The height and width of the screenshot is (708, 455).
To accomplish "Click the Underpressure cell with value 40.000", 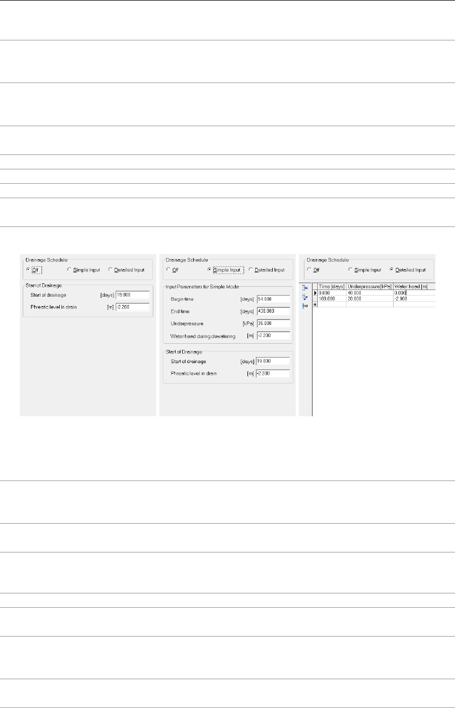I will point(369,293).
